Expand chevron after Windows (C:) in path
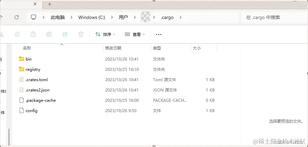The height and width of the screenshot is (147, 308). coord(112,17)
